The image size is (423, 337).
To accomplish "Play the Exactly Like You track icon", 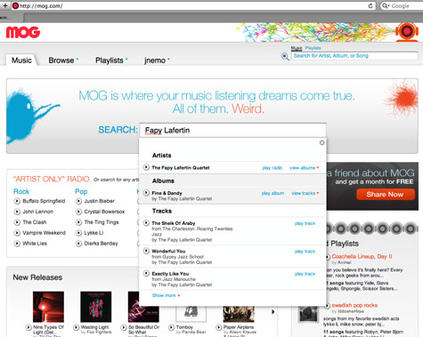I will (x=146, y=273).
